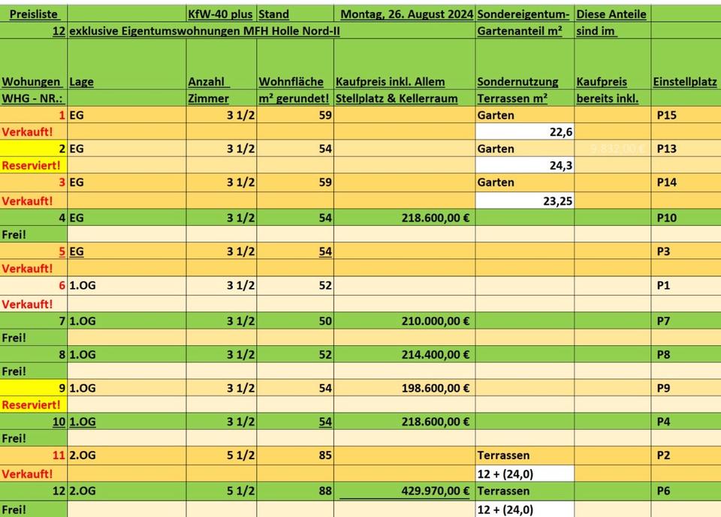This screenshot has height=517, width=721.
Task: Select the Sondernutzung header cell
Action: point(525,81)
